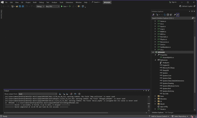Click the Collapse All icon in Solution Explorer

[x=168, y=15]
